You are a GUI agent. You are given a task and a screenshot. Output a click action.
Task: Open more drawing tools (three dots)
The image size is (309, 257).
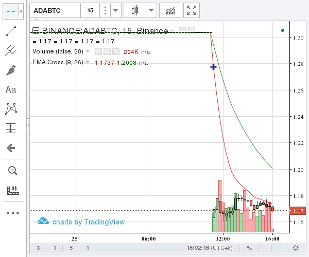coord(12,213)
